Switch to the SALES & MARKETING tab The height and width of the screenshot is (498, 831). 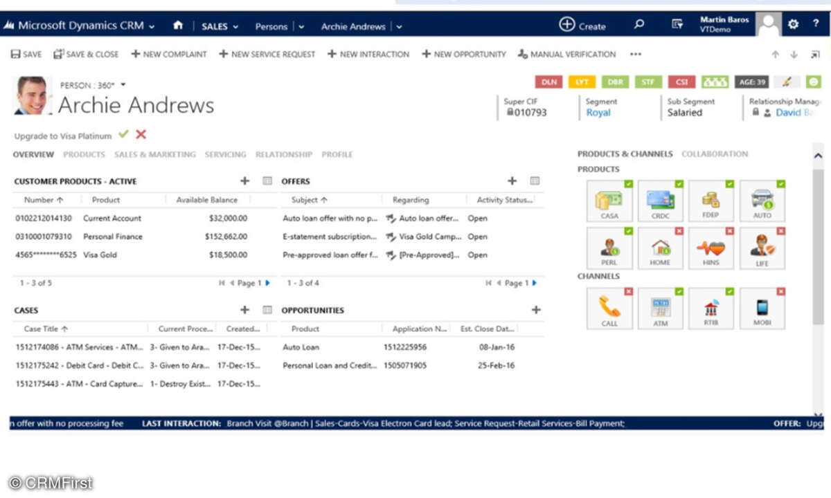pos(155,155)
